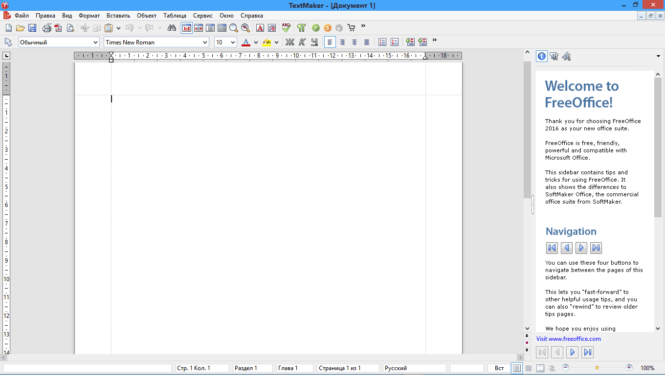Open the Формат menu
Screen dimensions: 665x375
[89, 16]
